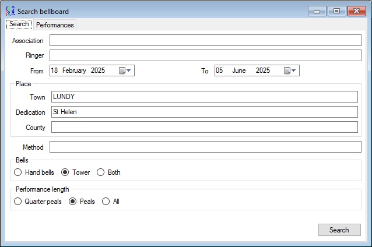Select Quarter peals performance length
Screen dimensions: 372x247
coord(17,202)
